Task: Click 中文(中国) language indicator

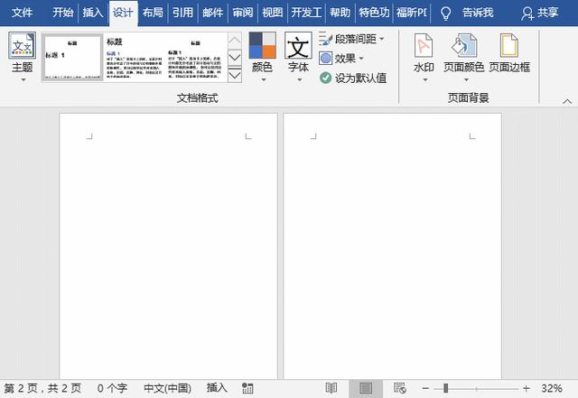Action: (x=167, y=388)
